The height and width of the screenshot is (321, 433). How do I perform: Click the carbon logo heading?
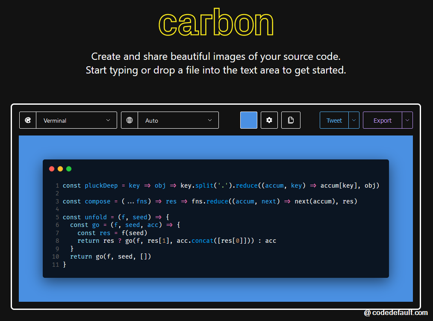(216, 23)
